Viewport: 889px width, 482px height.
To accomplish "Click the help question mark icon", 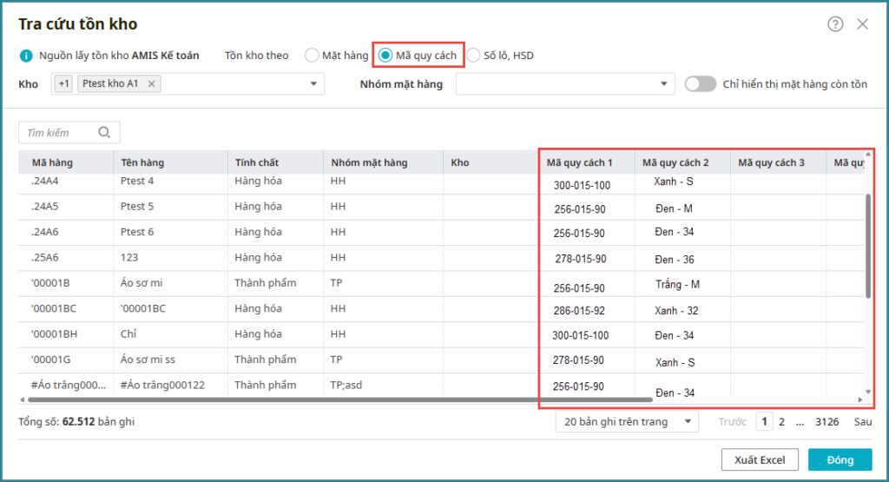I will click(x=835, y=24).
